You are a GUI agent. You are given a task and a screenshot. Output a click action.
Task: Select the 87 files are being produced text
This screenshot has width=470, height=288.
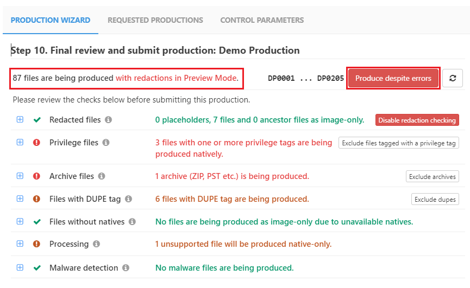pyautogui.click(x=63, y=78)
